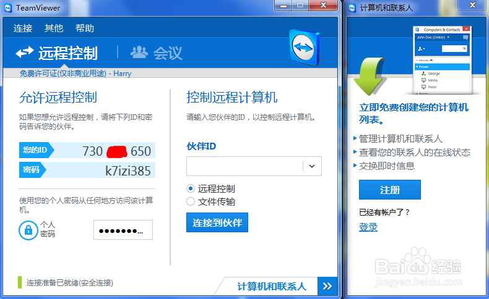489x299 pixels.
Task: Select the 文件传输 radio option
Action: [191, 201]
